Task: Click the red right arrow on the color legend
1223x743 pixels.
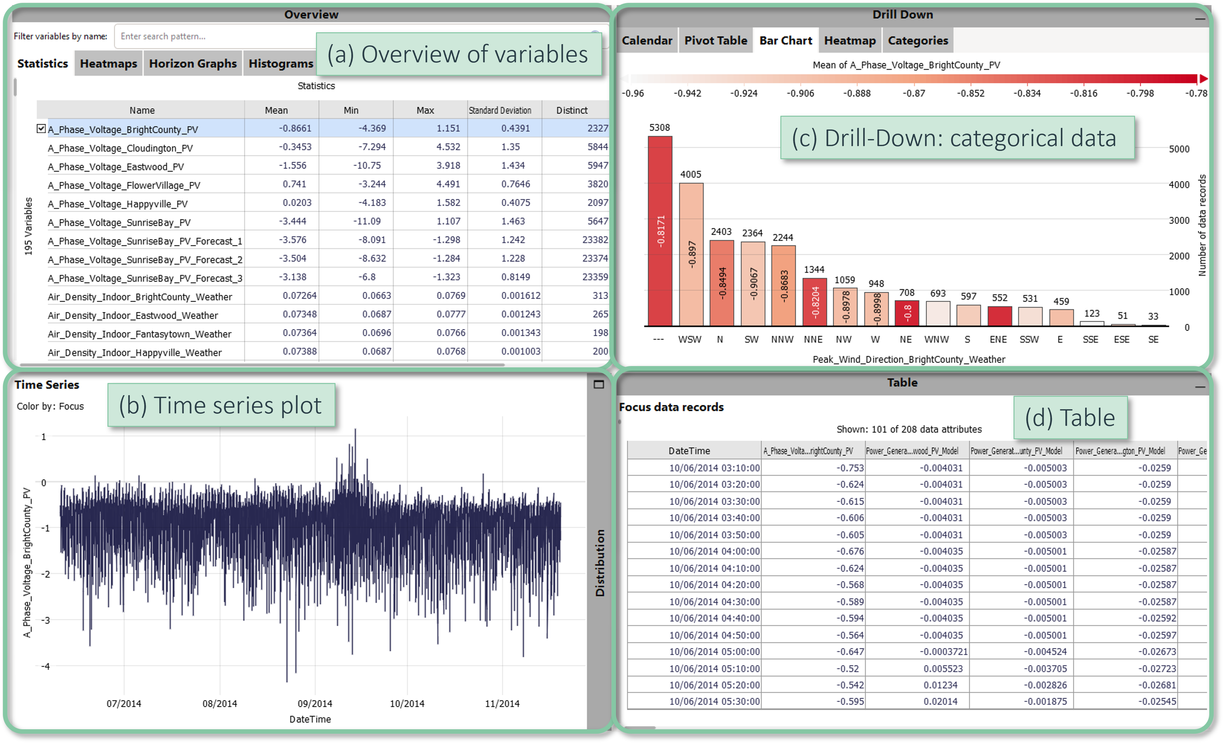Action: 1203,78
